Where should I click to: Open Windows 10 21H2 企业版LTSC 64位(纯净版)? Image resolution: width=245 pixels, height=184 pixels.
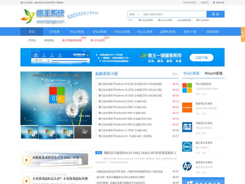coord(130,84)
